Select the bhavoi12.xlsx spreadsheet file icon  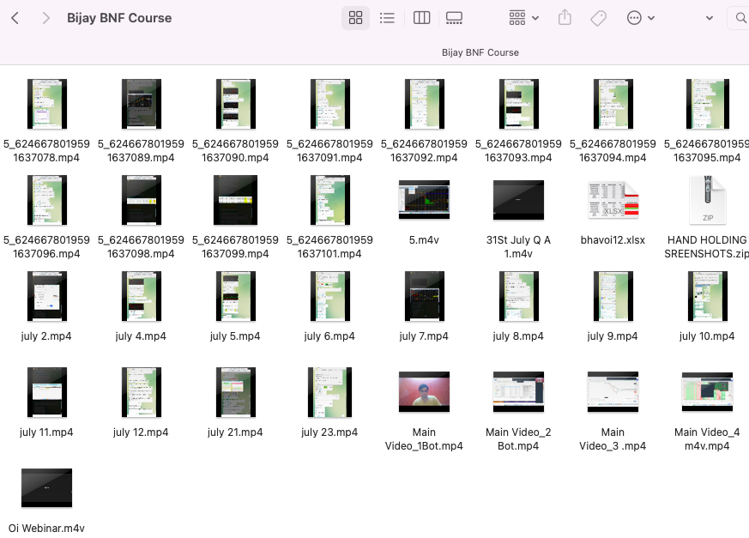click(x=613, y=200)
